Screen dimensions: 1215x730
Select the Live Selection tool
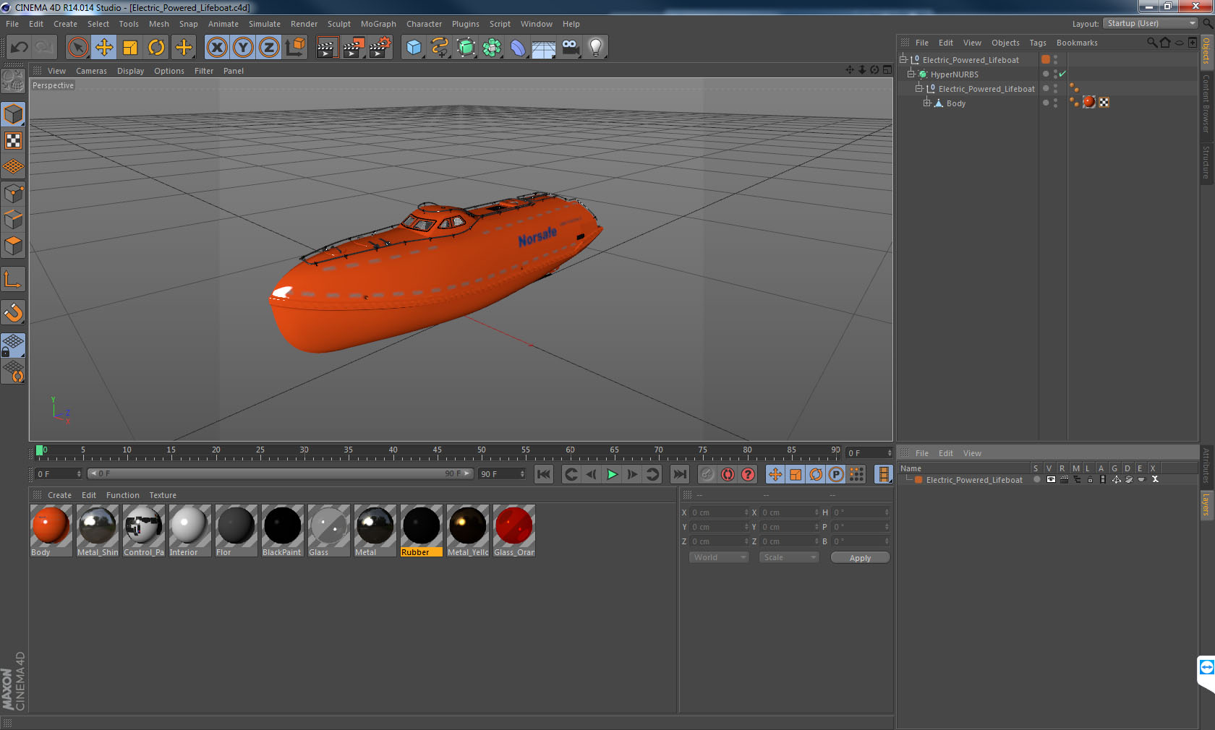(77, 48)
